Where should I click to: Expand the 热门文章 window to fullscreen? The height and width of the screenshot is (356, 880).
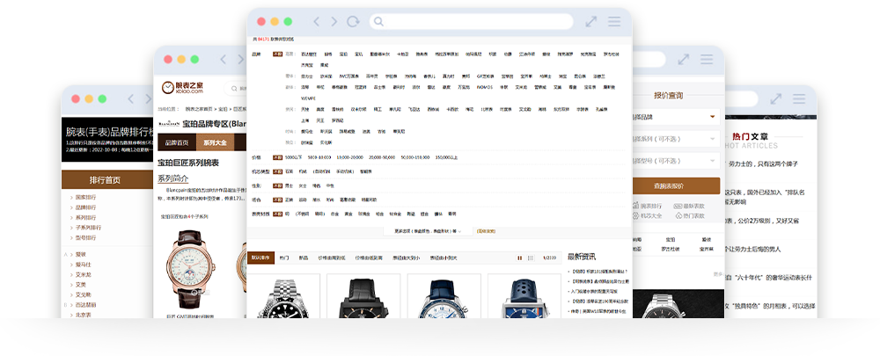pyautogui.click(x=775, y=98)
